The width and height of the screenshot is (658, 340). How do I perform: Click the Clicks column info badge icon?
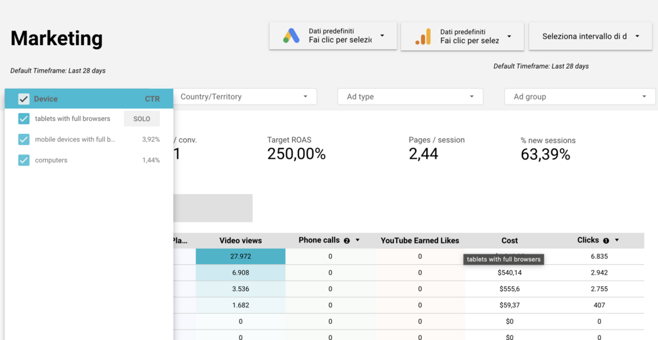pyautogui.click(x=606, y=241)
